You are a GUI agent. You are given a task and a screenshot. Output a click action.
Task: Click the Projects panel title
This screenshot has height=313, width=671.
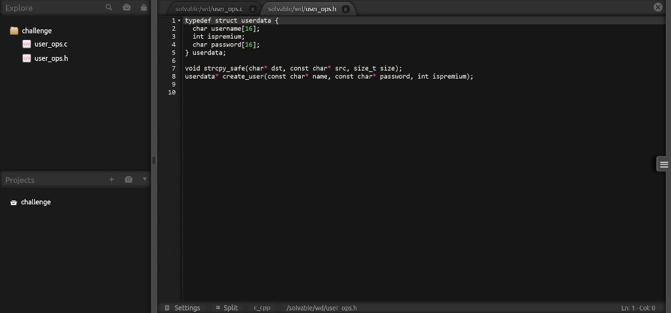[20, 180]
